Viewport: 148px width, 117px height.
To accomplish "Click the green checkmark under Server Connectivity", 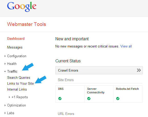I will (x=89, y=99).
